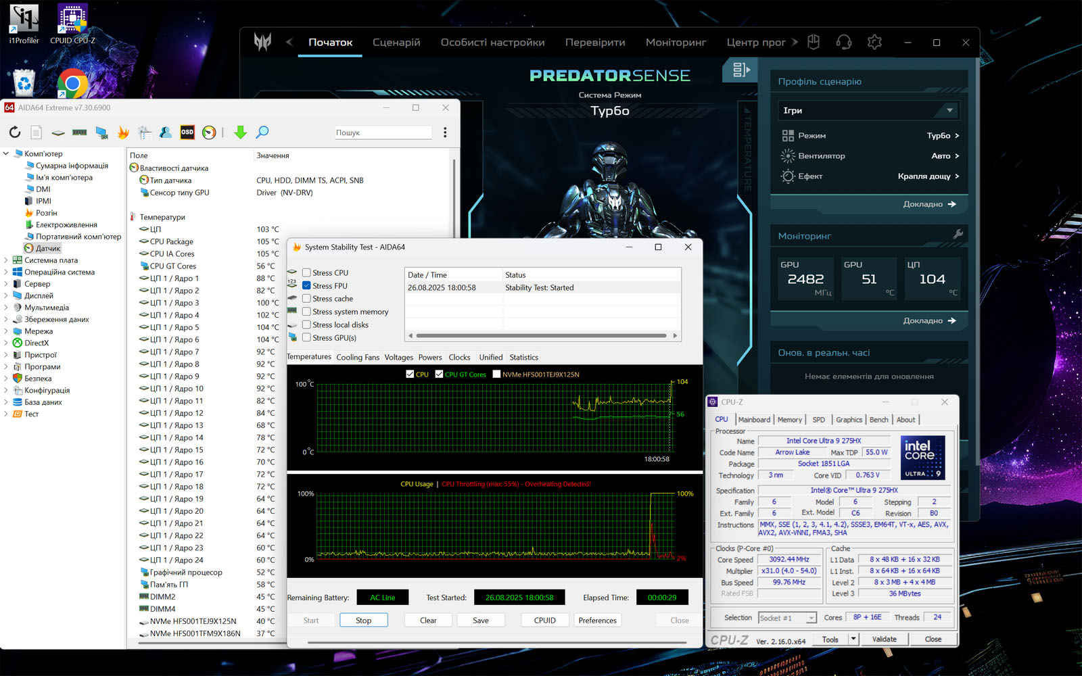Open the Recycle Bin desktop icon
The width and height of the screenshot is (1082, 676).
(24, 84)
